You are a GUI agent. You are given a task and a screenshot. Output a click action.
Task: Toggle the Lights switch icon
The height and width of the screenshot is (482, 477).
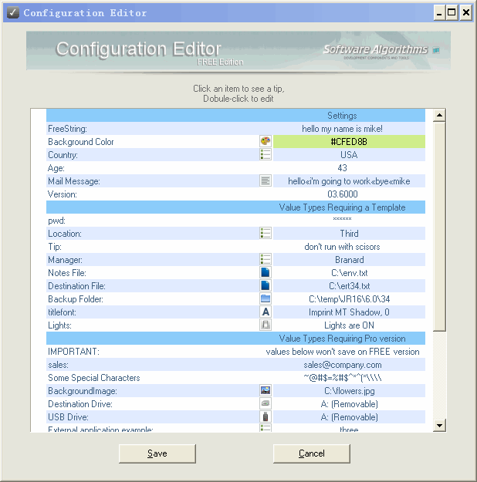click(x=266, y=325)
